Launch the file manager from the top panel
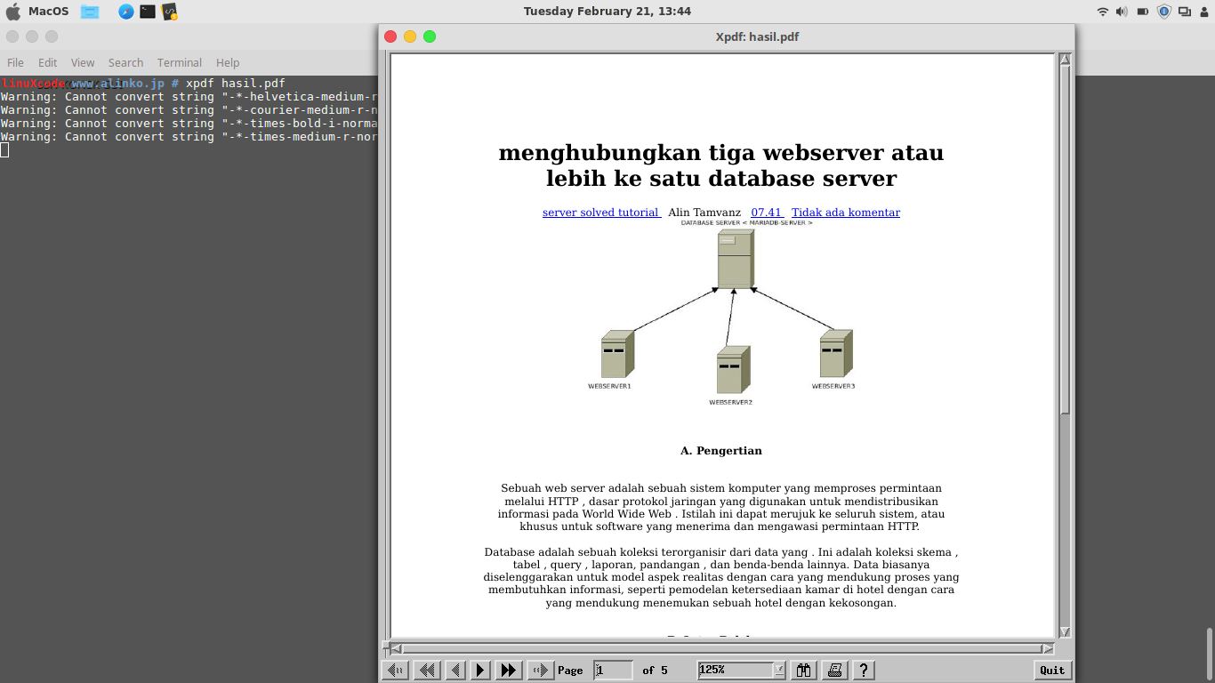The width and height of the screenshot is (1215, 683). pos(90,12)
